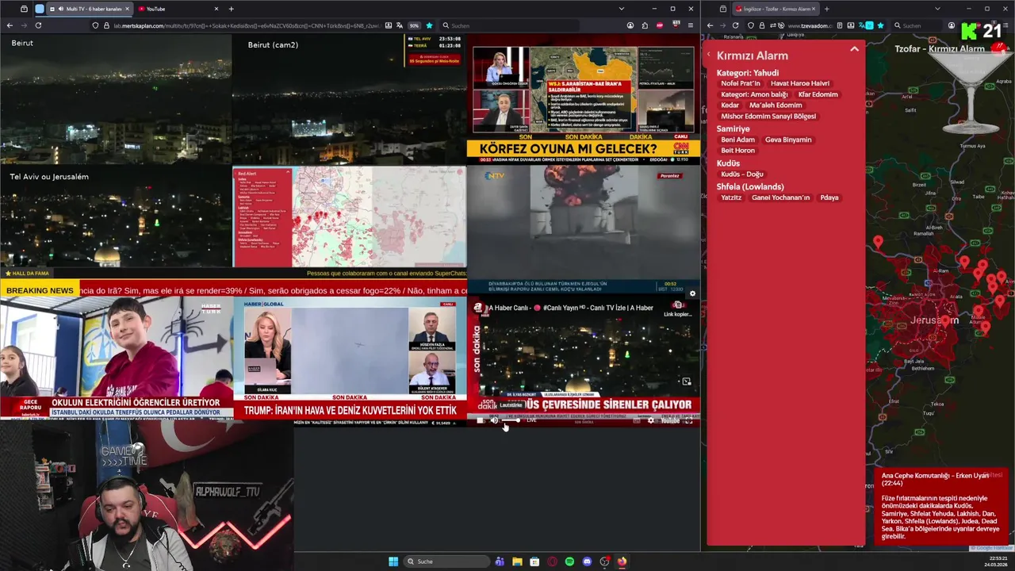Click the Suchen search field in Tzofar browser

click(916, 25)
